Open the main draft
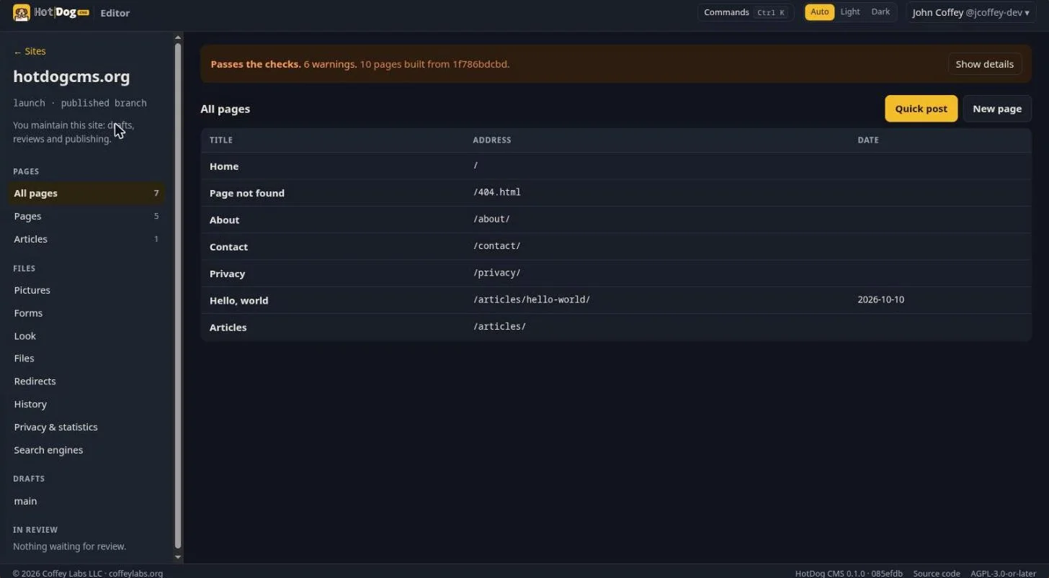This screenshot has width=1049, height=578. point(86,501)
